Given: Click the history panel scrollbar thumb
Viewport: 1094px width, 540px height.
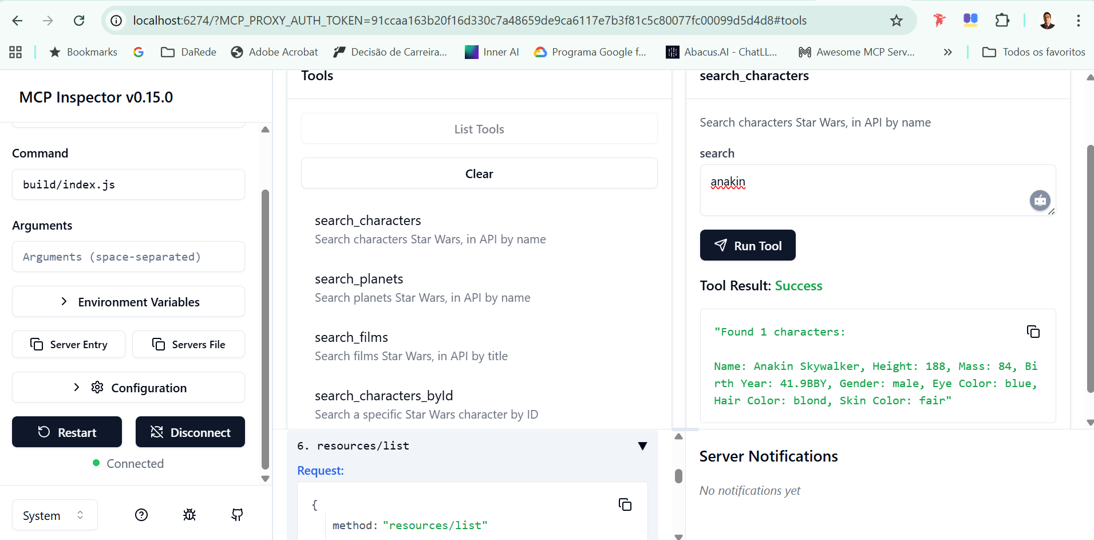Looking at the screenshot, I should tap(678, 476).
